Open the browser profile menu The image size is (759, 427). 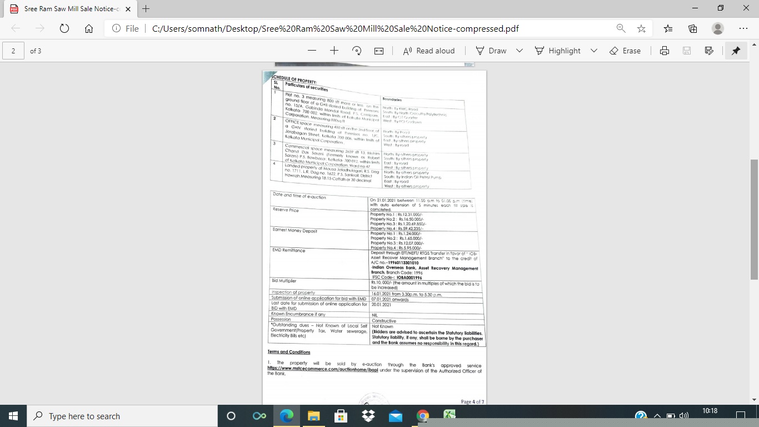[x=717, y=28]
